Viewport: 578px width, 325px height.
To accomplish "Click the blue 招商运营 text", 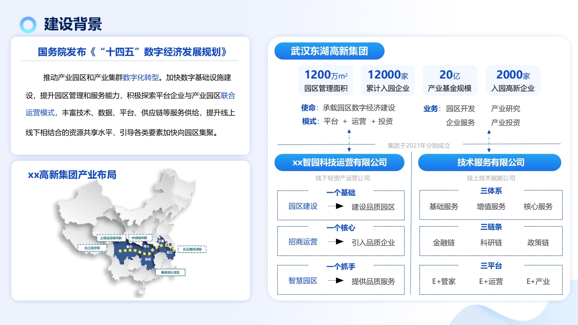I will (x=303, y=241).
